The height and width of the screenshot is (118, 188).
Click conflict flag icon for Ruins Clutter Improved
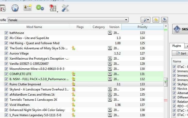coord(73,84)
